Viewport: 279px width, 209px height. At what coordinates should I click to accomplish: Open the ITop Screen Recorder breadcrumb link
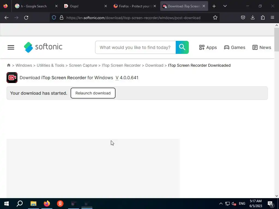(121, 65)
